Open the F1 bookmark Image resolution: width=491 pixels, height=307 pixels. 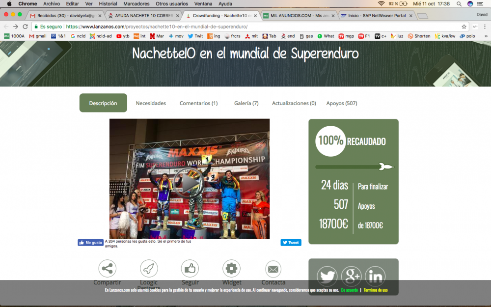(x=364, y=36)
